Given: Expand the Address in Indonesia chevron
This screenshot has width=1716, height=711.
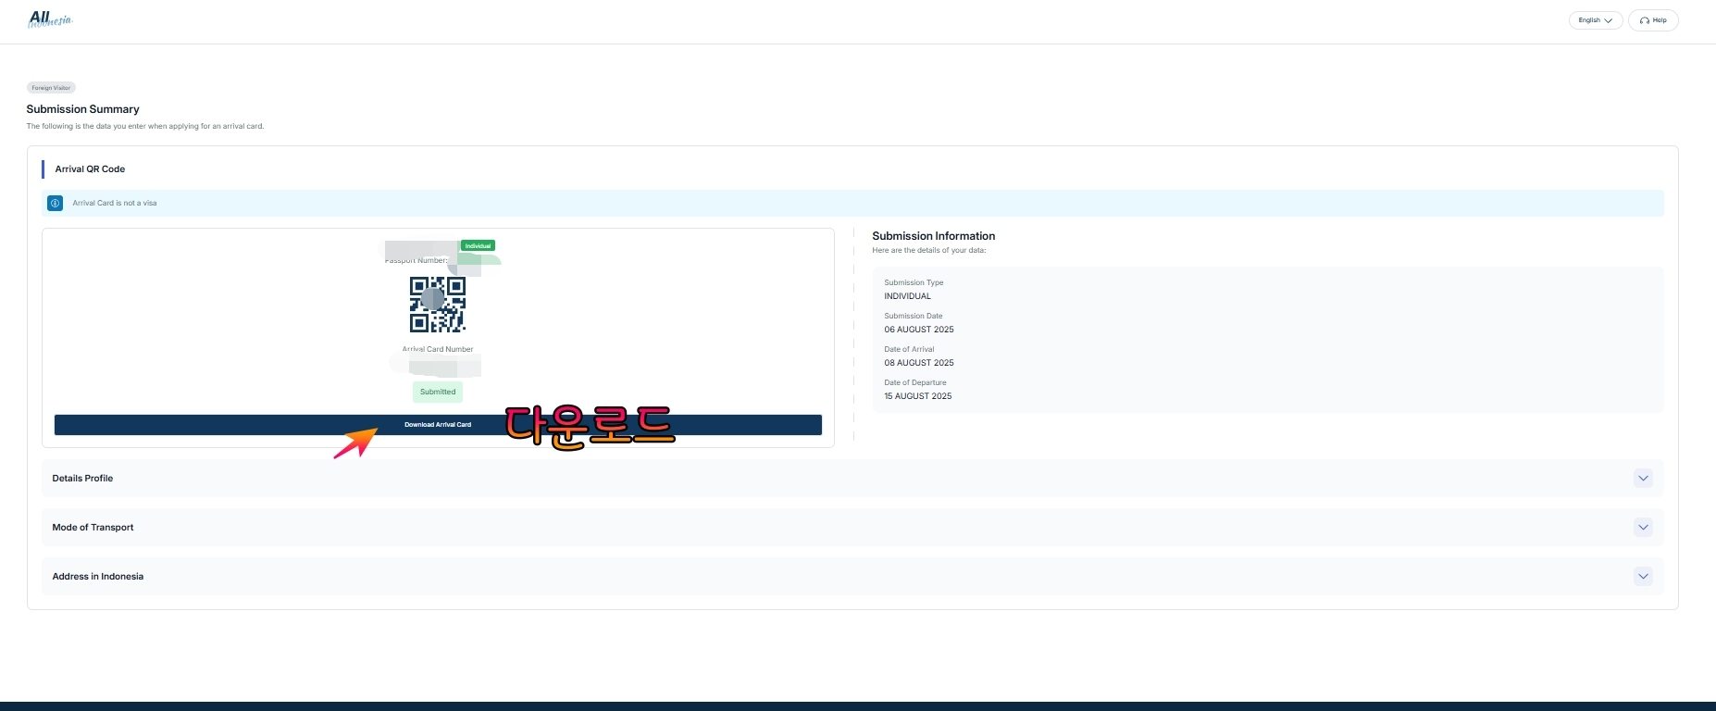Looking at the screenshot, I should [1643, 576].
